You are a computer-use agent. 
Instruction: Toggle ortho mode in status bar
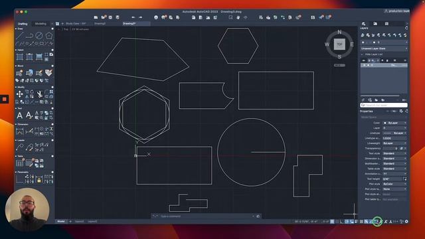342,221
